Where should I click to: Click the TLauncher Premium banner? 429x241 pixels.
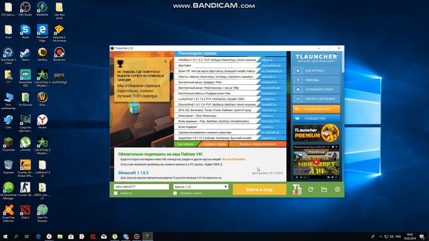point(316,133)
